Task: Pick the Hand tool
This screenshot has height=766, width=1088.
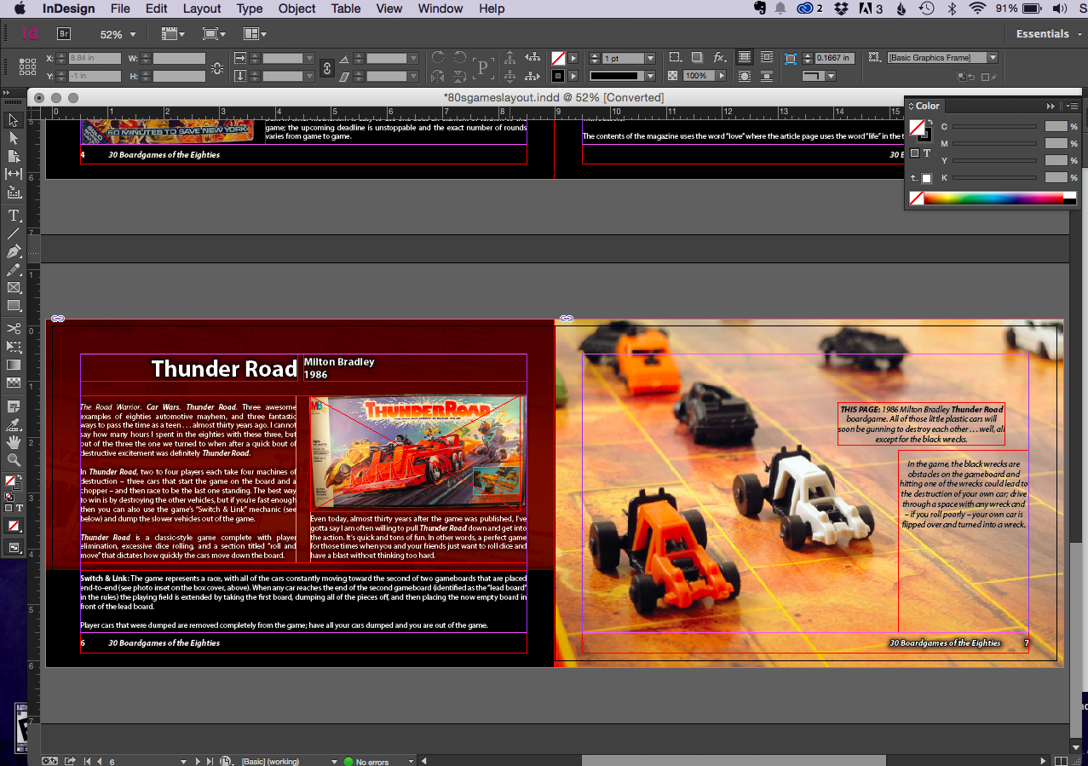Action: 14,442
